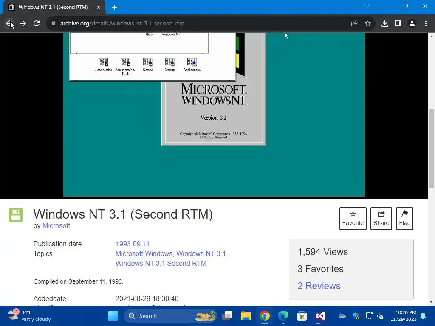Open the Windows NT 3.1 Second RTM topic
Image resolution: width=435 pixels, height=326 pixels.
point(161,263)
